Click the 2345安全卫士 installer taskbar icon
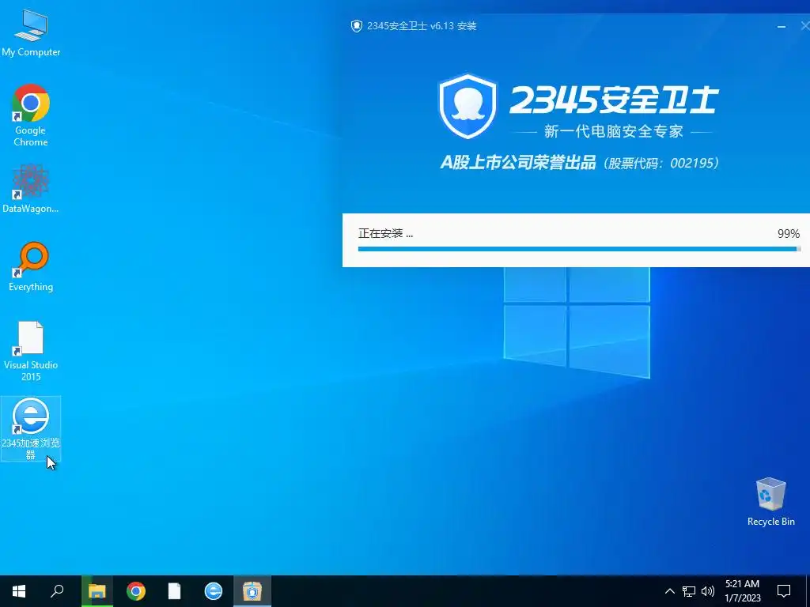This screenshot has height=607, width=810. coord(252,591)
